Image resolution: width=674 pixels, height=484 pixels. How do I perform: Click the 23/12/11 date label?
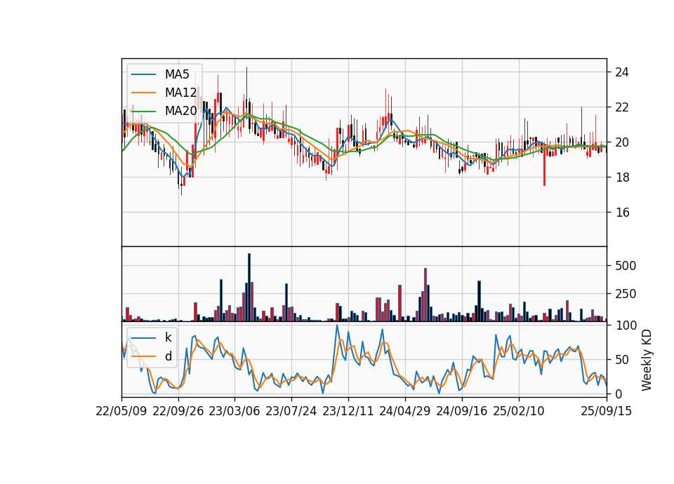click(348, 411)
